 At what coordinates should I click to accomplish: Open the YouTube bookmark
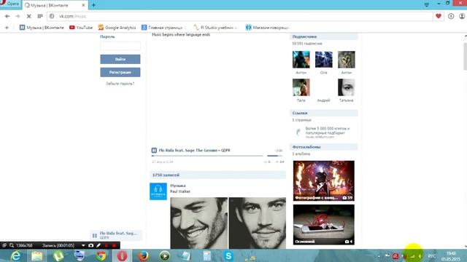(81, 28)
